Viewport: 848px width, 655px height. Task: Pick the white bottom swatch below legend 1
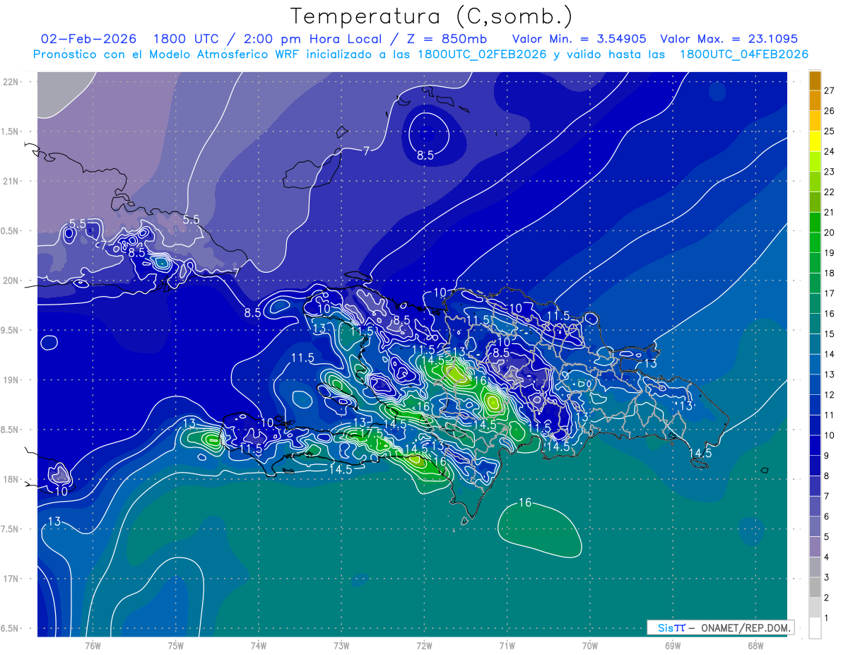click(x=815, y=628)
